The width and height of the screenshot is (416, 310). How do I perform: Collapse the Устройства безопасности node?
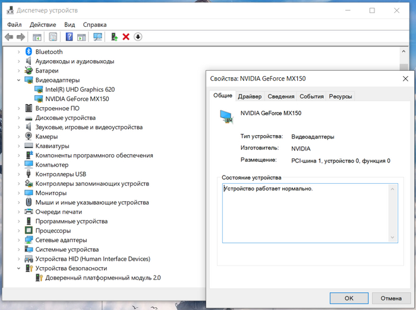pos(18,268)
